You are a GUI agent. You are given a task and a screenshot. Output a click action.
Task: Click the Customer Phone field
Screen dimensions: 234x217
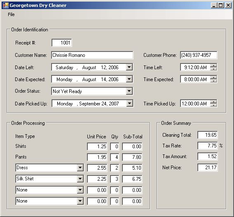[199, 55]
